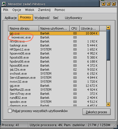
Task: Select the spoolsv.exe process
Action: pyautogui.click(x=55, y=102)
